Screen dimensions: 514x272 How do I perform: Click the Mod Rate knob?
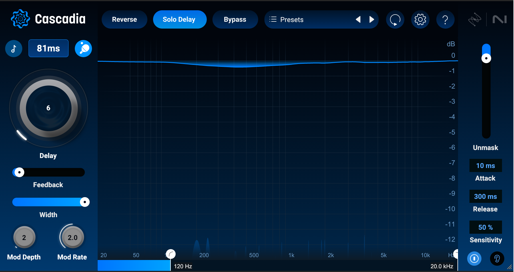[73, 237]
